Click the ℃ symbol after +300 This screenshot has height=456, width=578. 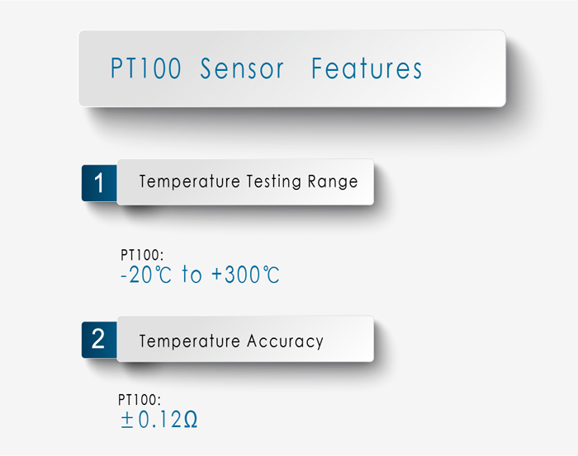pyautogui.click(x=271, y=275)
